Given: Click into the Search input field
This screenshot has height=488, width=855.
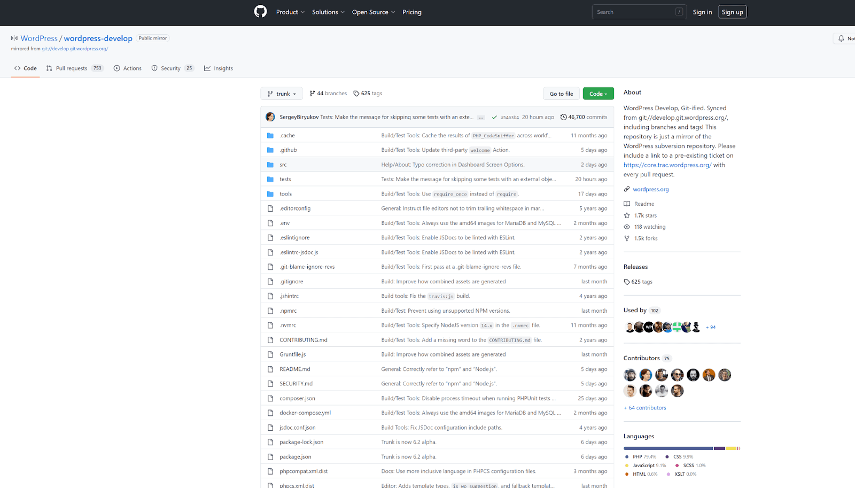Looking at the screenshot, I should coord(634,12).
